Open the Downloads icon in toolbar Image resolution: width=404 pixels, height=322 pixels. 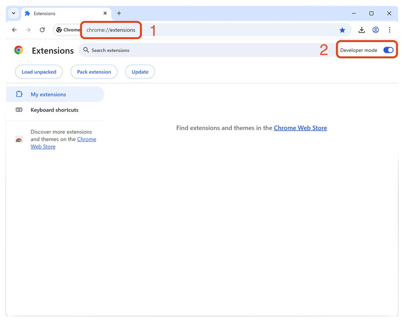pyautogui.click(x=361, y=30)
